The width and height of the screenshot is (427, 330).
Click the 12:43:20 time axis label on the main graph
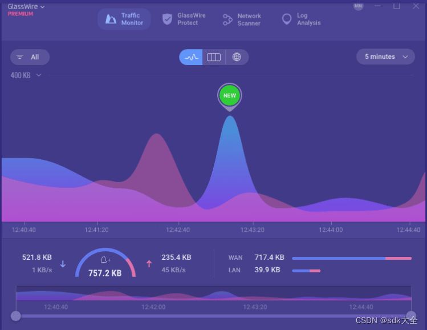pos(252,230)
